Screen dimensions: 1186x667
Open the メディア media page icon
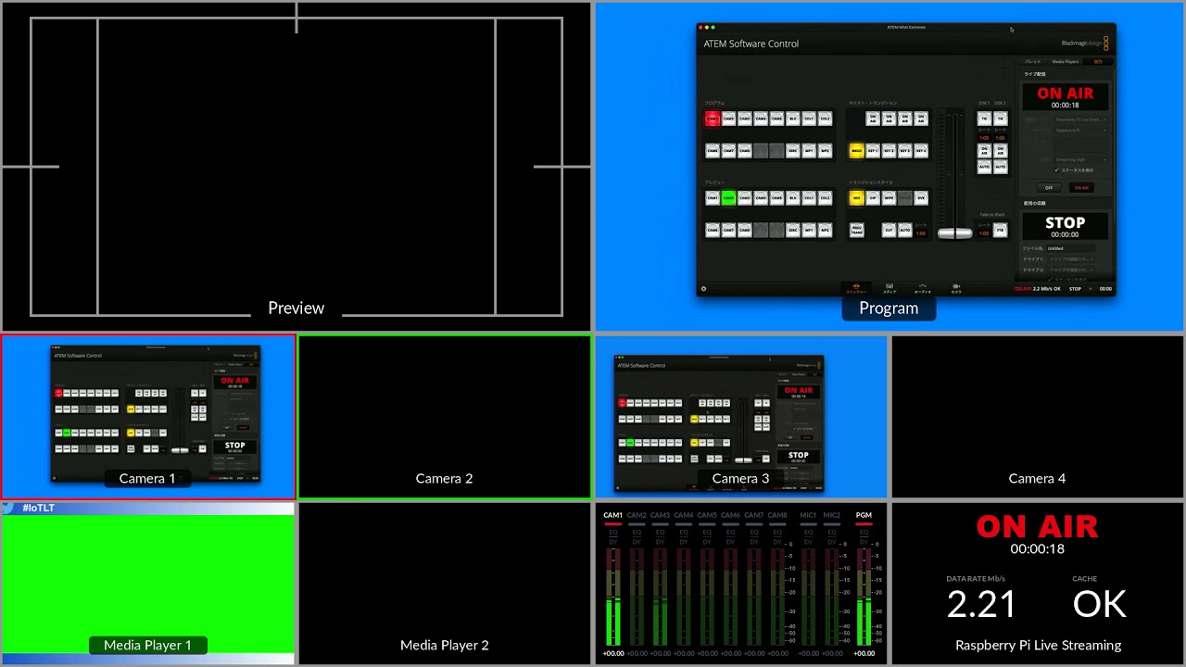pos(889,288)
